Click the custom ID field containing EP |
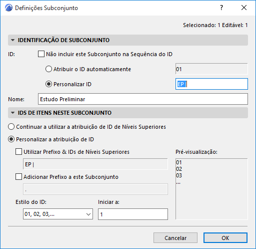 click(x=211, y=84)
